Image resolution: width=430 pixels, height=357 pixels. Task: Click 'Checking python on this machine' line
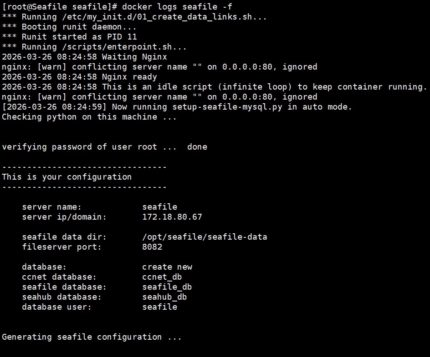[89, 117]
